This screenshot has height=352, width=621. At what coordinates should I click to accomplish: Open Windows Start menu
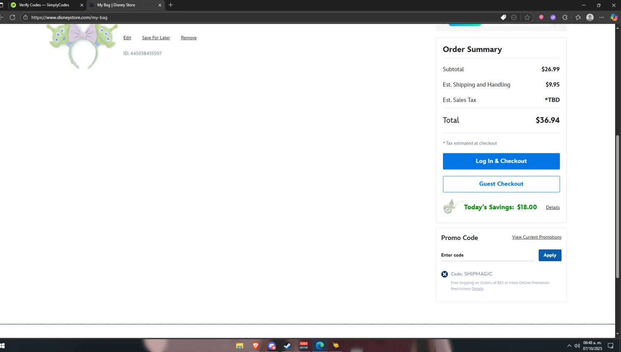(2, 346)
